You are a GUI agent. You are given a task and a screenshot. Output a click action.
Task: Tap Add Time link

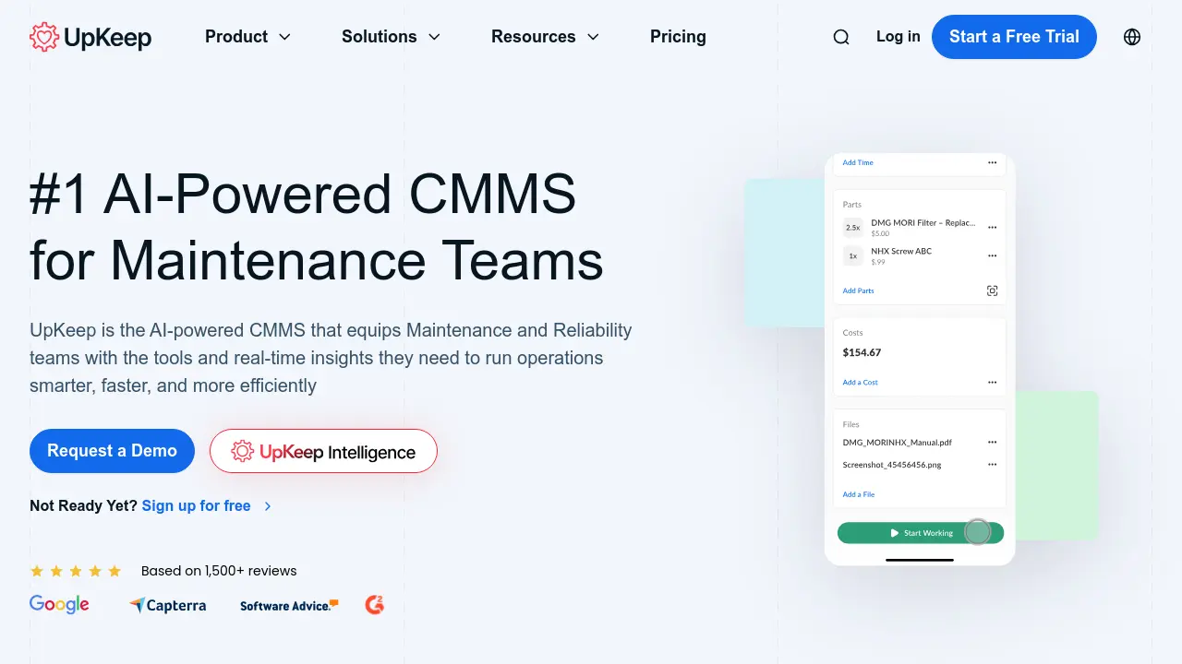coord(857,162)
